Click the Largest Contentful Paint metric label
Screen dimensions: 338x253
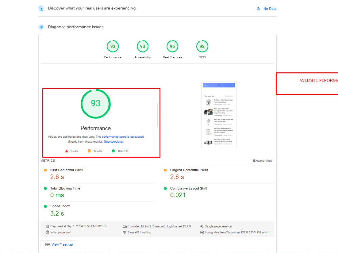189,170
